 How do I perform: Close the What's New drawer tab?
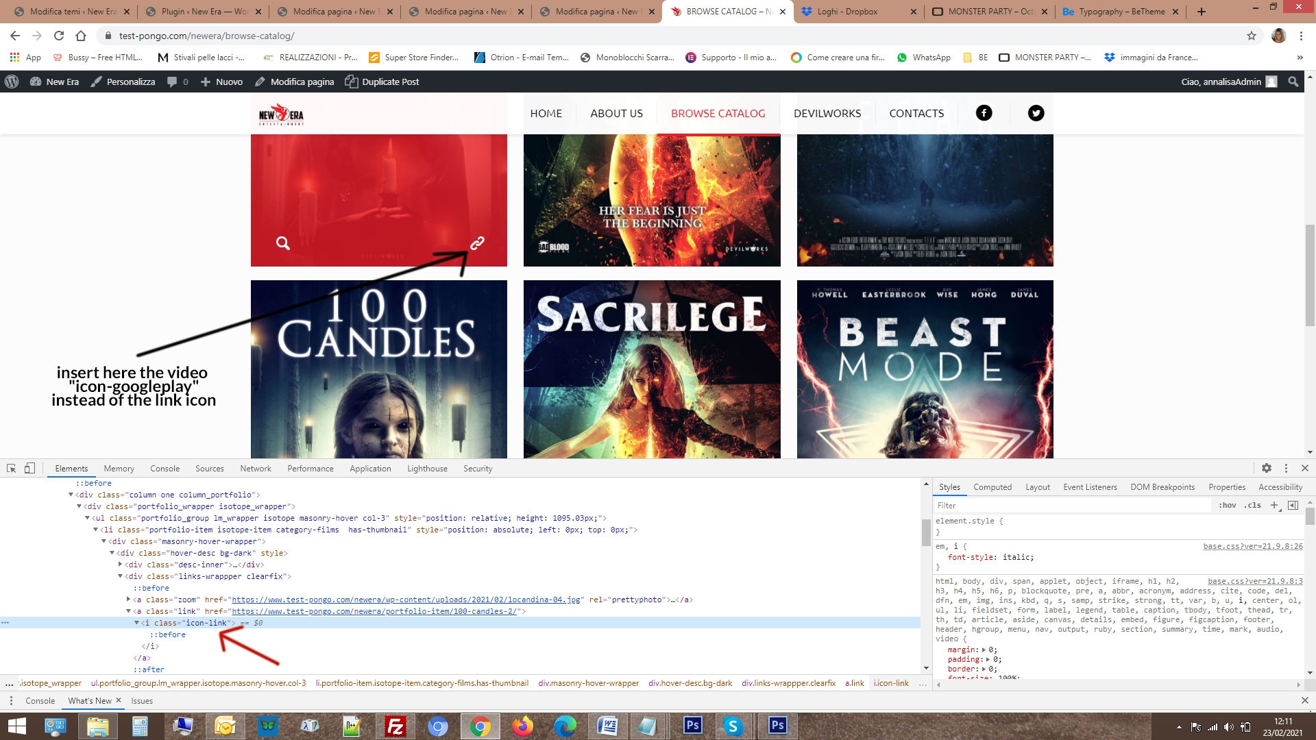click(119, 700)
